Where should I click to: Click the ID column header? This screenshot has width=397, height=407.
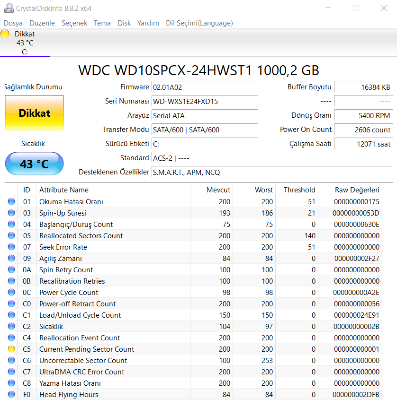pos(27,190)
